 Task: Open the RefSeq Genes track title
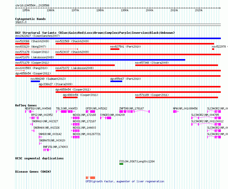(x=26, y=105)
